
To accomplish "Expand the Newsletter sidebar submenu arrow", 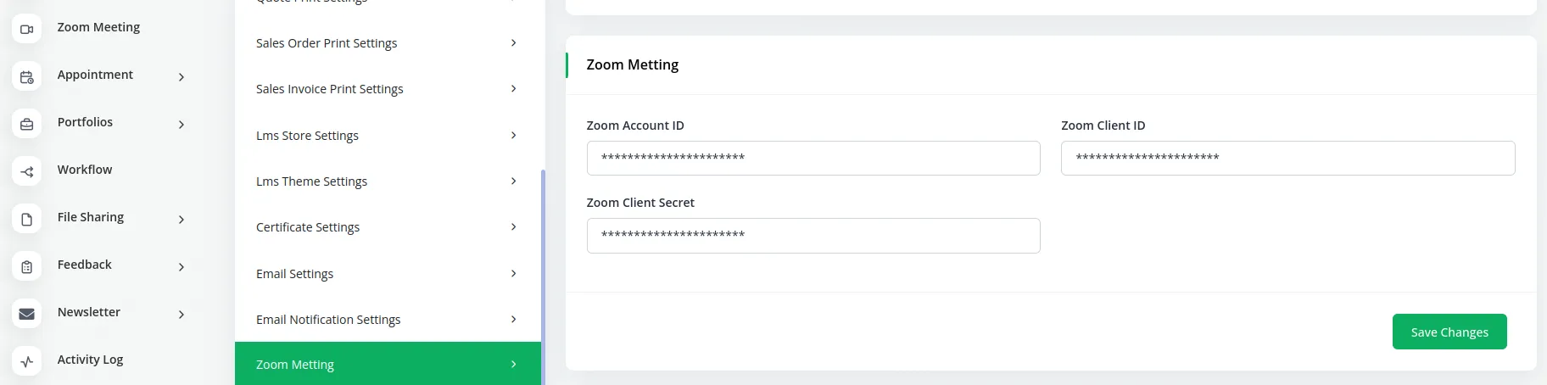I will pyautogui.click(x=182, y=315).
